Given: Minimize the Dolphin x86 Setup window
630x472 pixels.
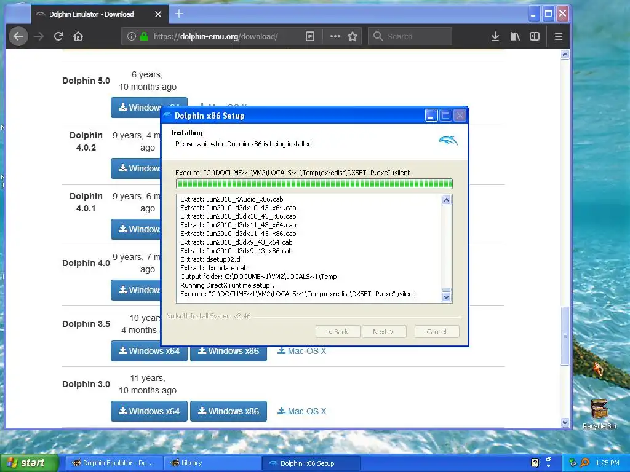Looking at the screenshot, I should click(431, 116).
